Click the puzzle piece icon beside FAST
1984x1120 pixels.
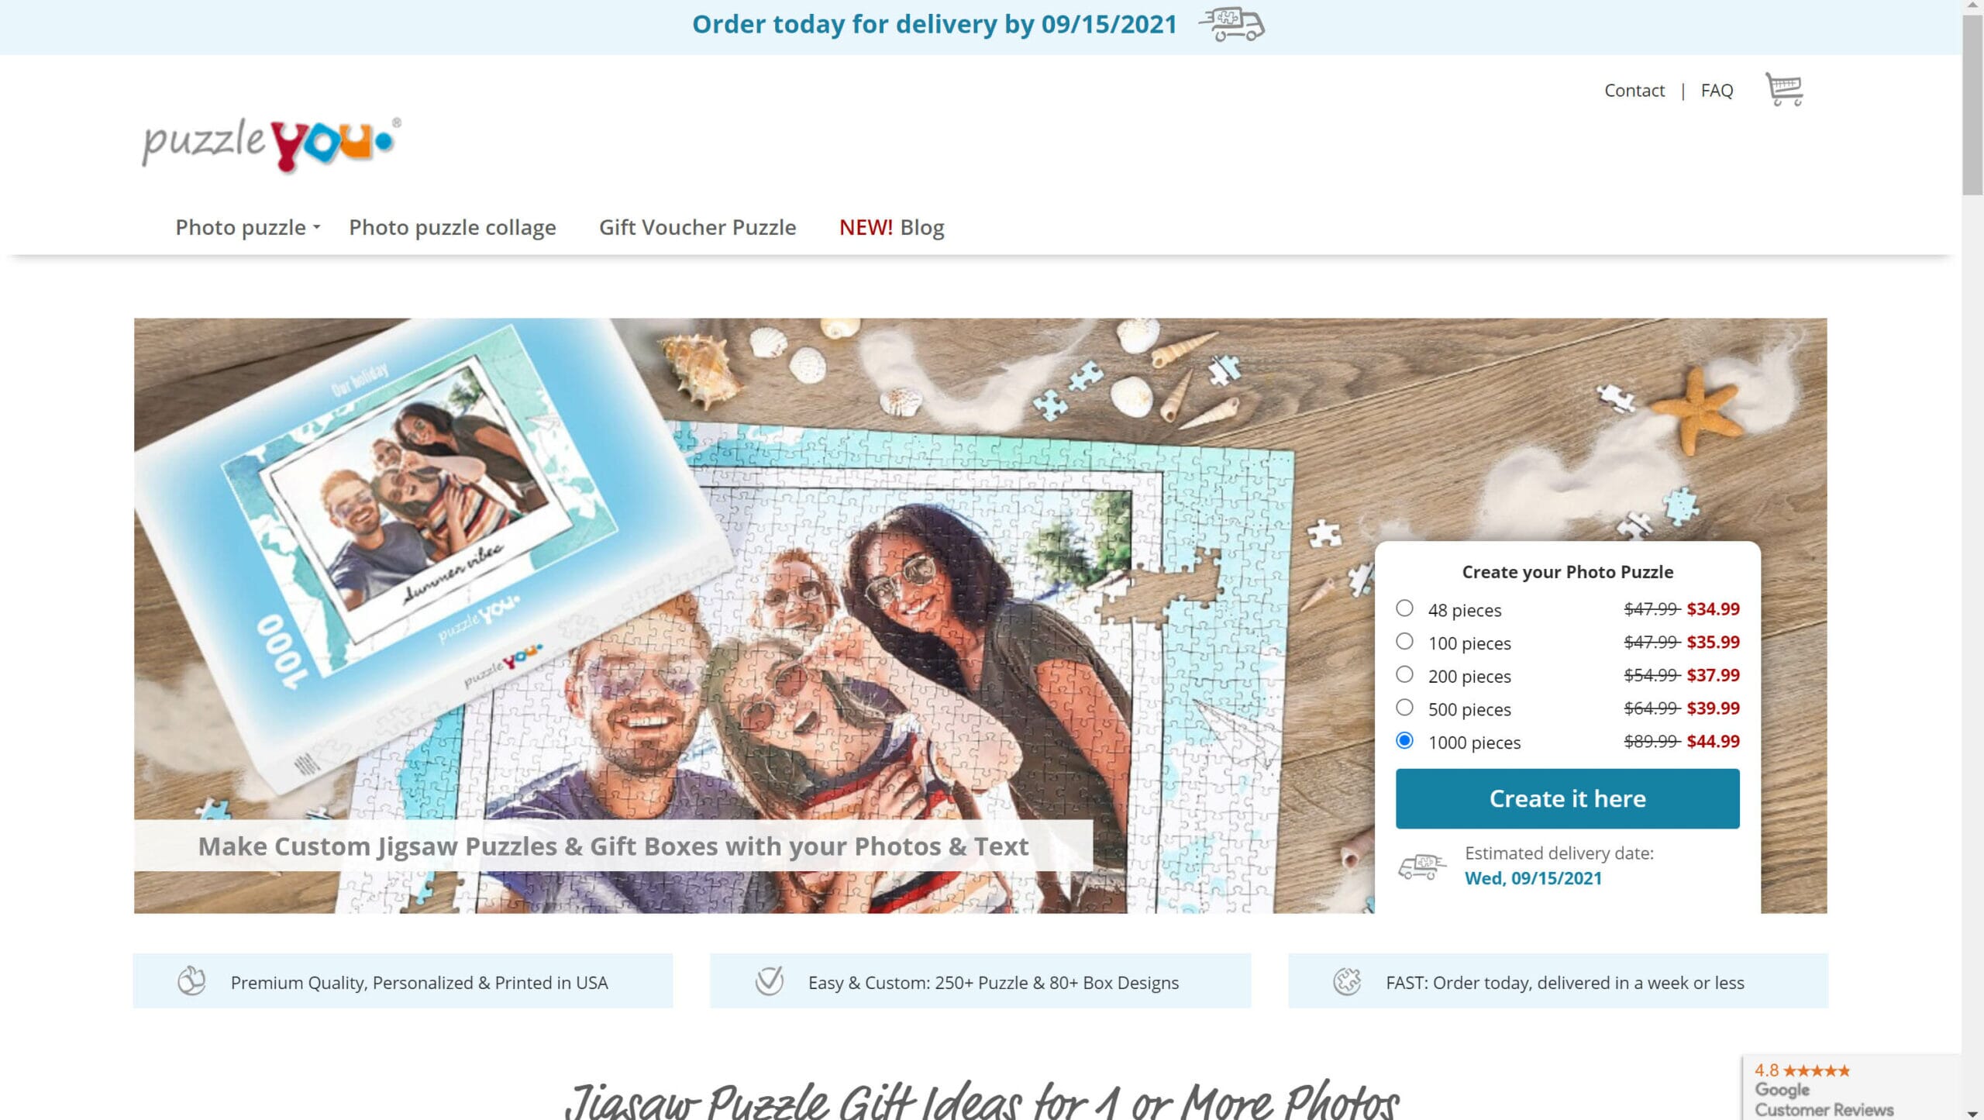point(1347,981)
